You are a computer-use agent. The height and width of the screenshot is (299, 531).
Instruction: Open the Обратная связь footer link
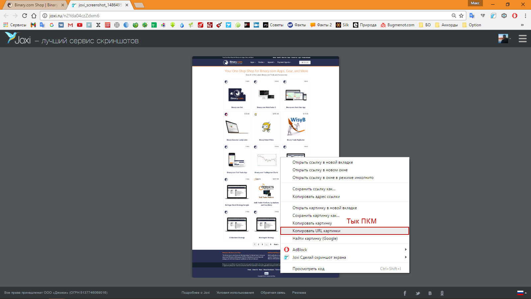point(273,293)
